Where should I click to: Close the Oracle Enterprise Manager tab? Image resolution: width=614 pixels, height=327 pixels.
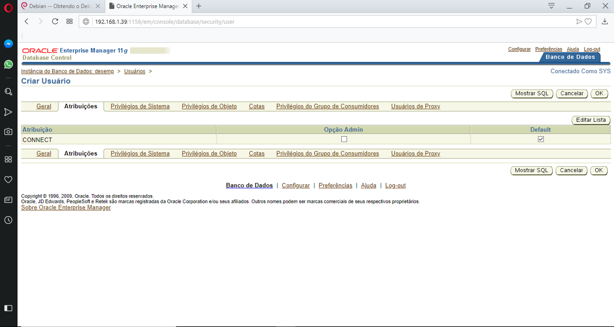pyautogui.click(x=185, y=6)
